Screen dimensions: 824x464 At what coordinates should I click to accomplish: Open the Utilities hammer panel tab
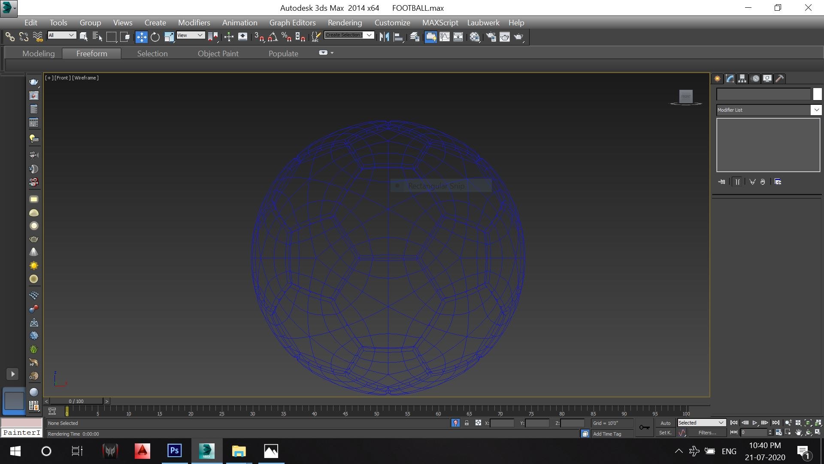point(780,79)
